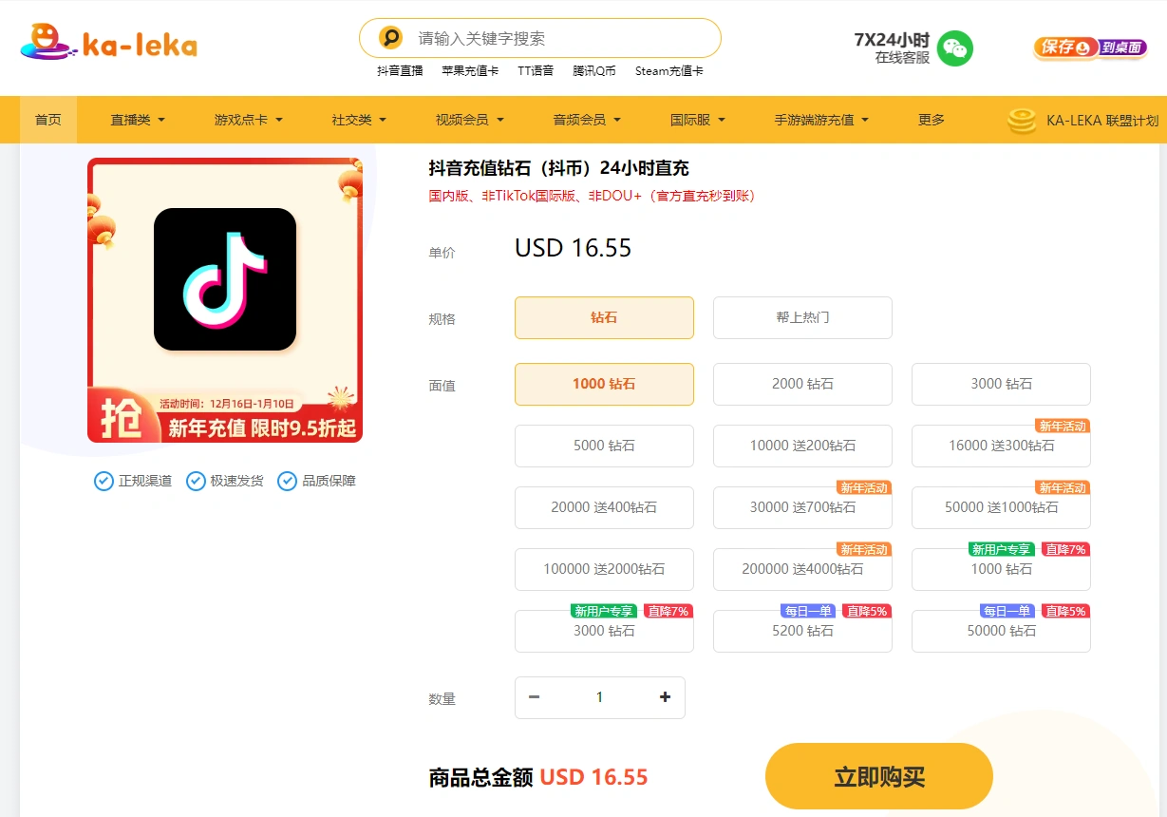Click the KA-LEKA alliance coins icon

(1022, 120)
